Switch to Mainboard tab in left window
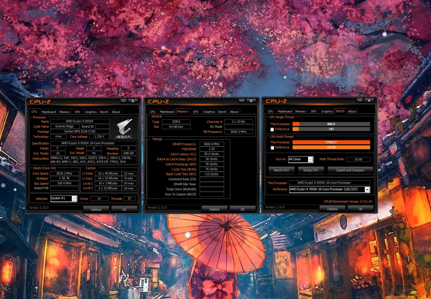This screenshot has height=299, width=431. click(49, 112)
